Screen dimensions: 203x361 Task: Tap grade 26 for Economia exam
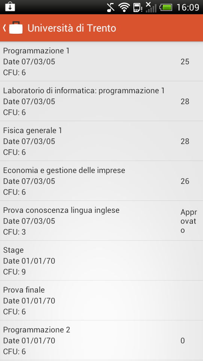[x=185, y=181]
